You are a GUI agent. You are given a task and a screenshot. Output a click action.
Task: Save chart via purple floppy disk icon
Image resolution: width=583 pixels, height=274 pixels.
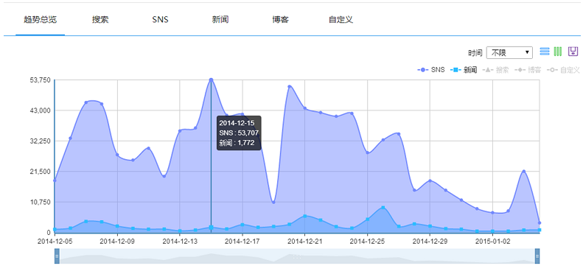pos(573,52)
